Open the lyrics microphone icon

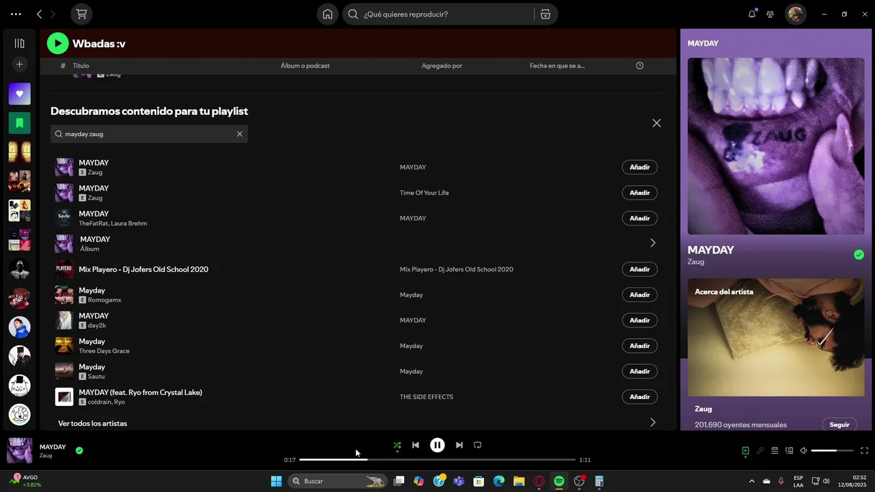pos(760,450)
